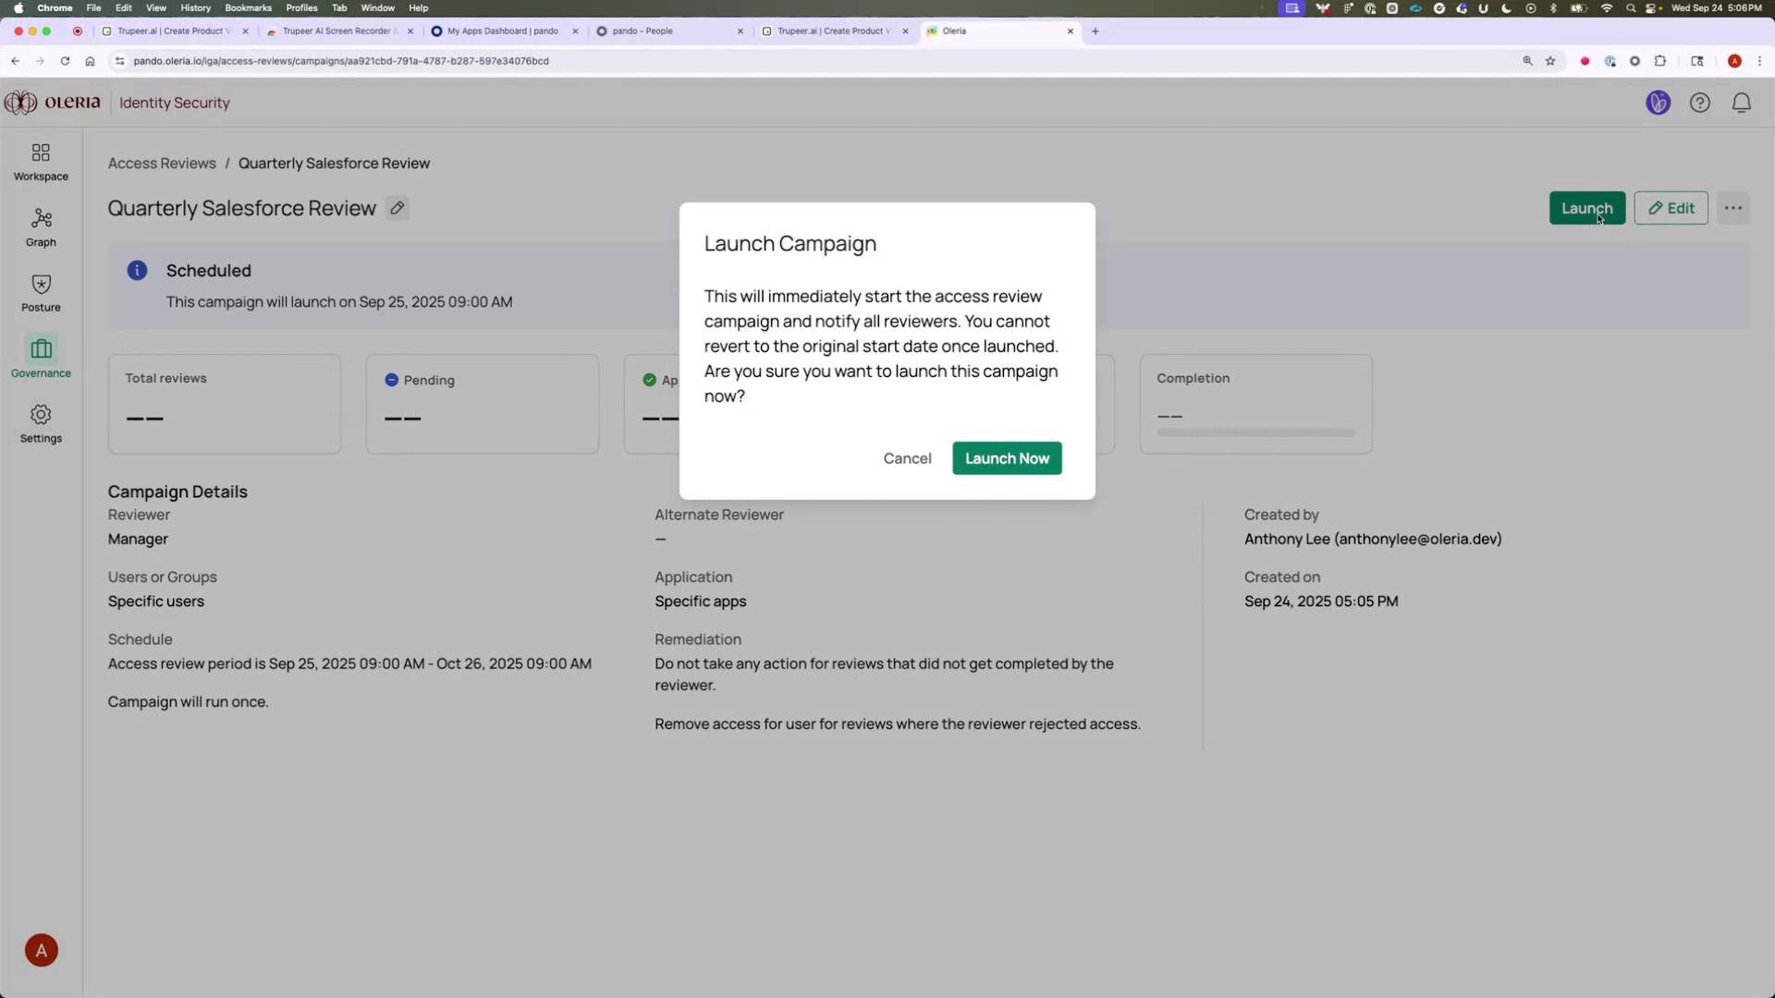This screenshot has width=1775, height=998.
Task: Open the three-dot overflow menu next to Edit
Action: (x=1733, y=208)
